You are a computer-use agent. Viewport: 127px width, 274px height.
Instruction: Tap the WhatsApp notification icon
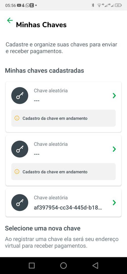click(x=27, y=5)
